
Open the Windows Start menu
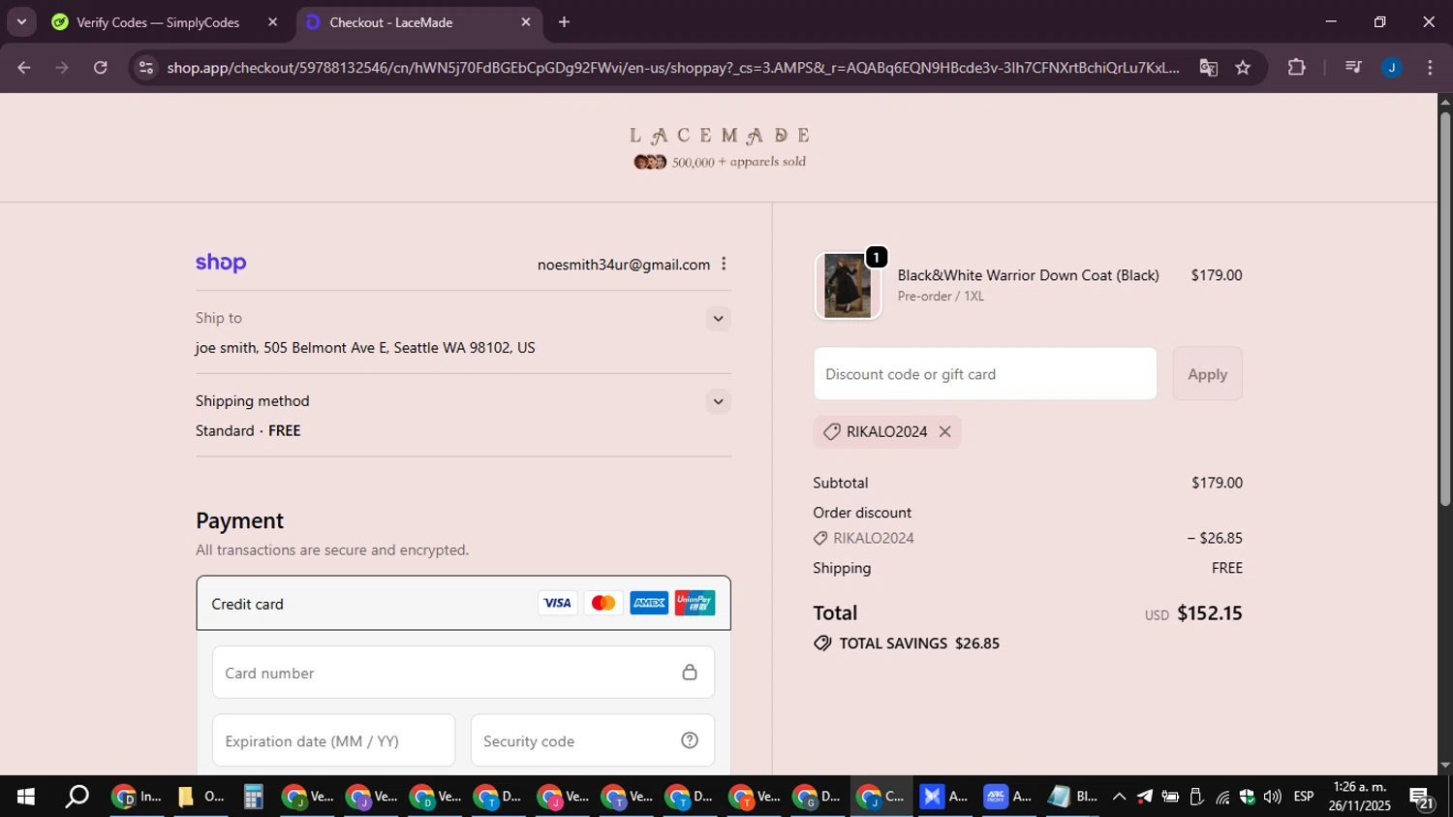(26, 797)
